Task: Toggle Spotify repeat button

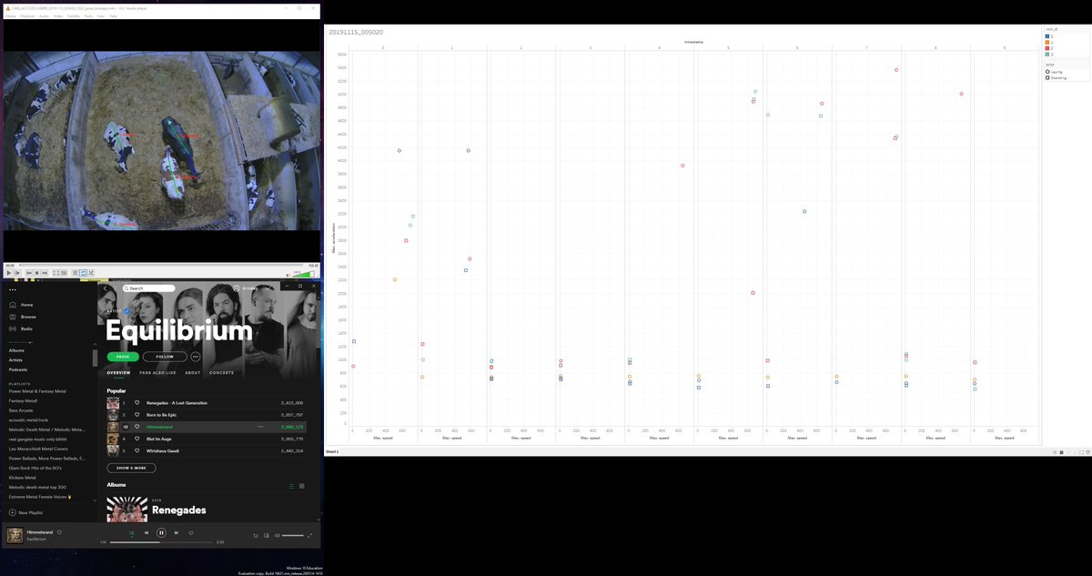Action: tap(191, 532)
